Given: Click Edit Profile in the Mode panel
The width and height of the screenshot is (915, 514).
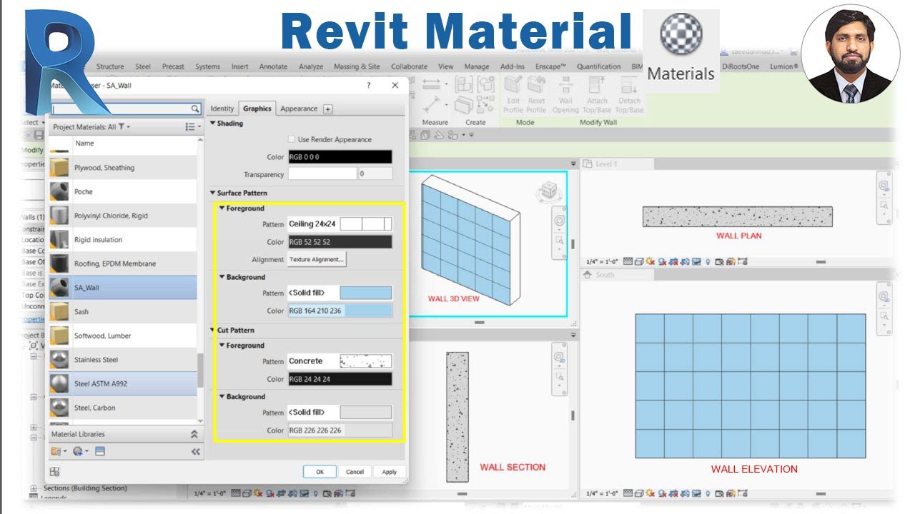Looking at the screenshot, I should click(513, 96).
